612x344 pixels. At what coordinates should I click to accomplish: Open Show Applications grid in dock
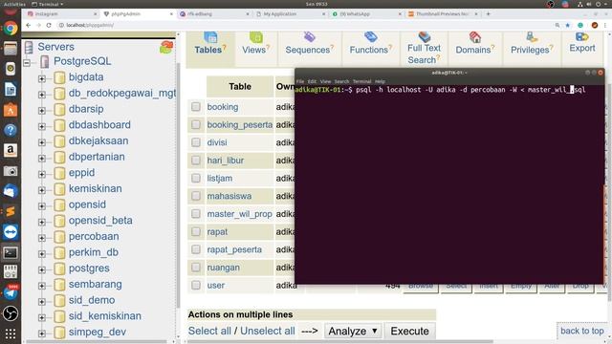pyautogui.click(x=11, y=333)
